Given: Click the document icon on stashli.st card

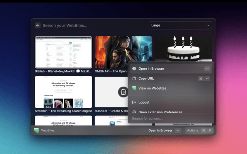Looking at the screenshot, I should tap(123, 92).
